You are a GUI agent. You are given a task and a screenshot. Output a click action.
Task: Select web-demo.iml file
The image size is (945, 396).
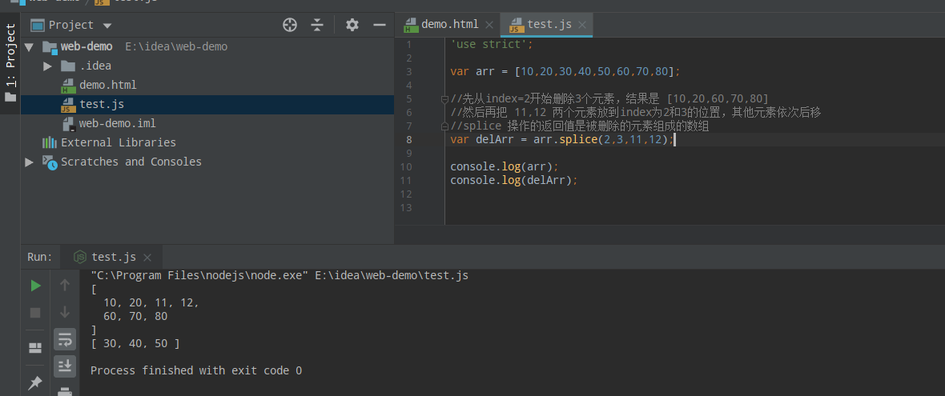[118, 123]
